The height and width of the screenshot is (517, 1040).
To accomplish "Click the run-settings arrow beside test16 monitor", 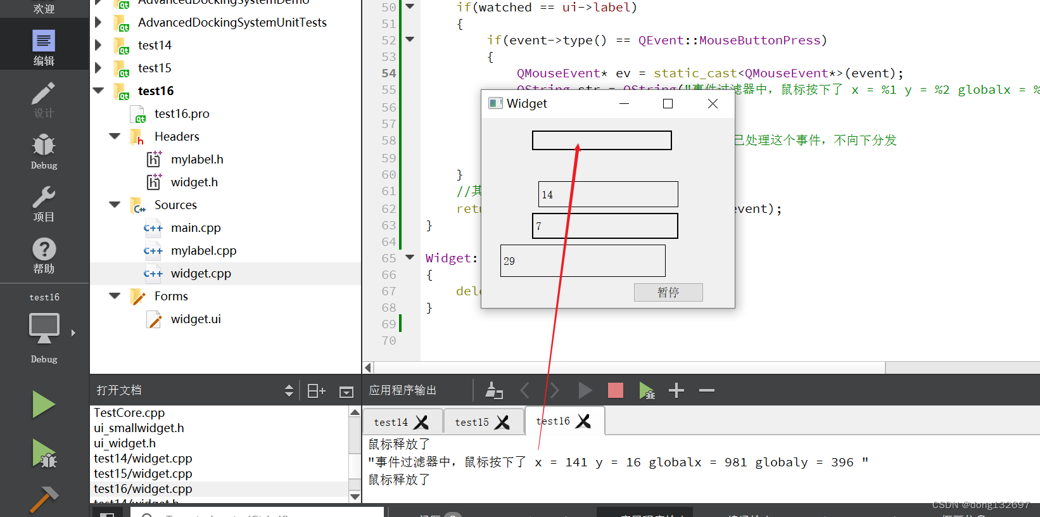I will click(73, 333).
